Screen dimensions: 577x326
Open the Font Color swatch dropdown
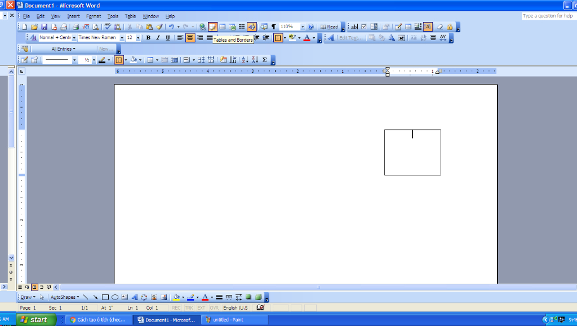click(314, 38)
